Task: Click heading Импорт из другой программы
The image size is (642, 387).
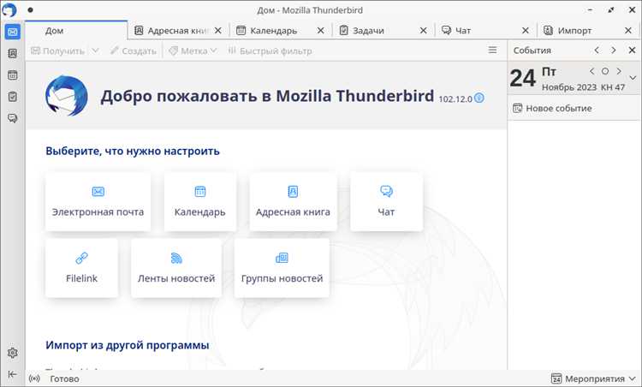Action: 128,345
